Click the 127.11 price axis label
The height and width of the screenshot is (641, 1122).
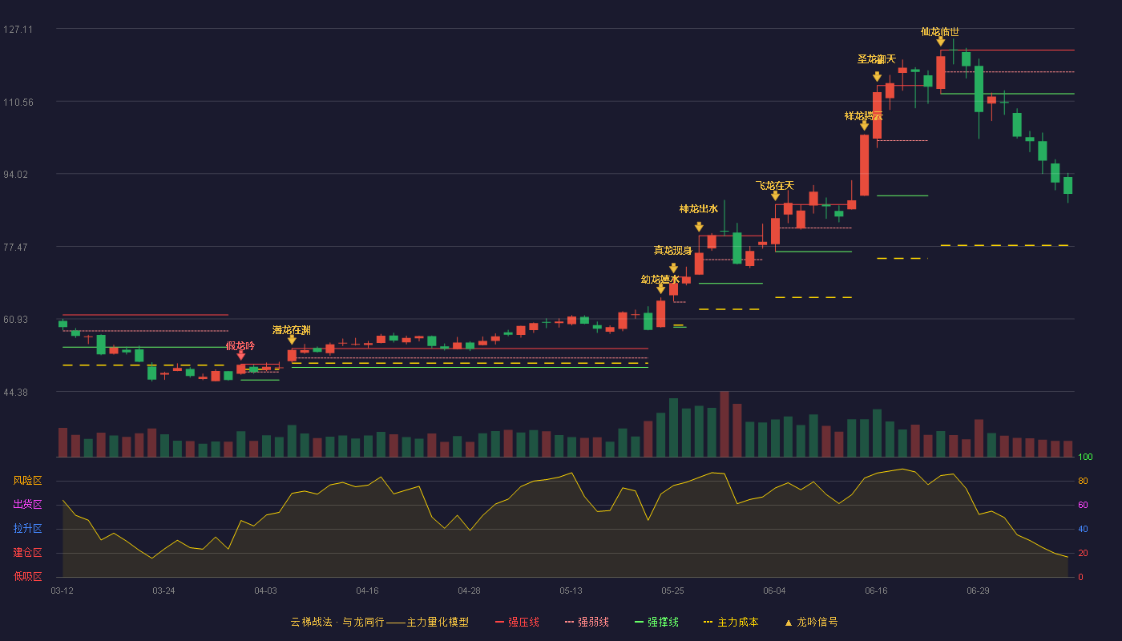pos(18,30)
